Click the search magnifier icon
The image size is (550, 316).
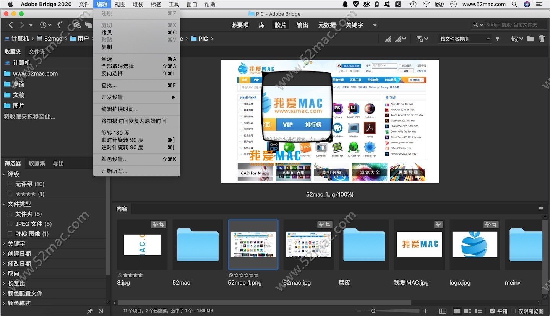476,25
